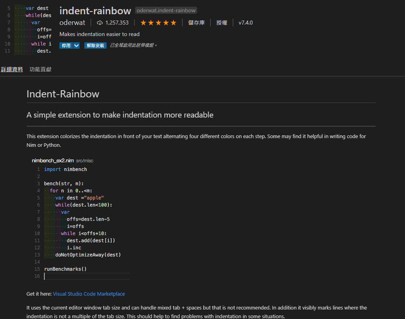Click the 解除安裝 uninstall button

coord(95,46)
